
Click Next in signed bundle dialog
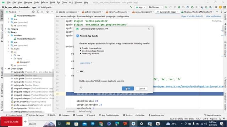pos(128,89)
